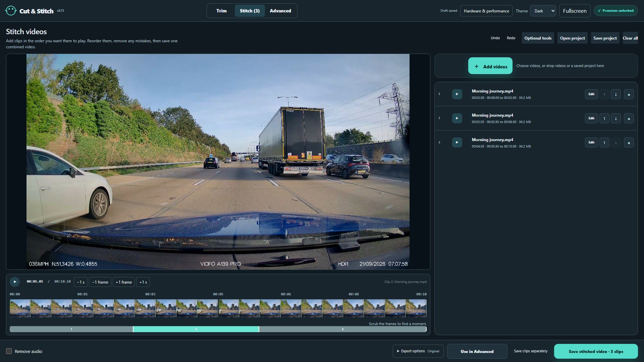Play clip 1 Morning journey.mp4
Image resolution: width=644 pixels, height=362 pixels.
[x=457, y=94]
